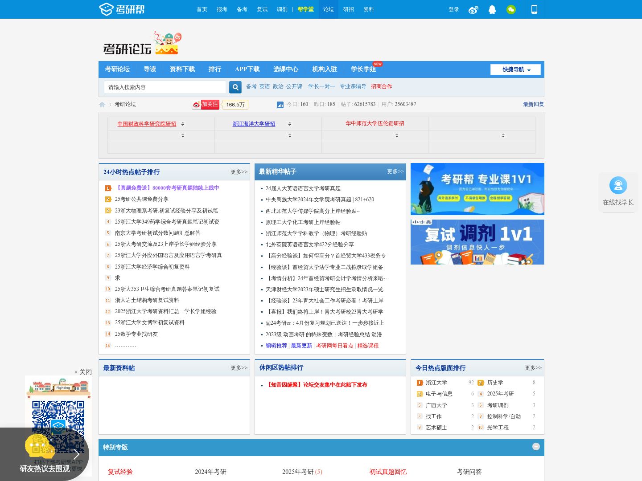Open the WeChat icon in top bar
642x481 pixels.
[511, 9]
